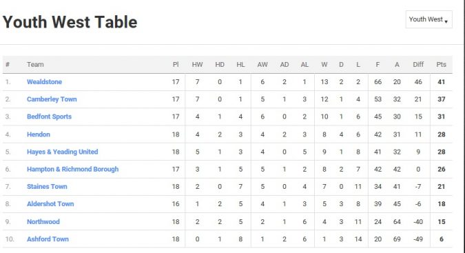This screenshot has height=253, width=465.
Task: Click the Pts column header
Action: coord(442,65)
